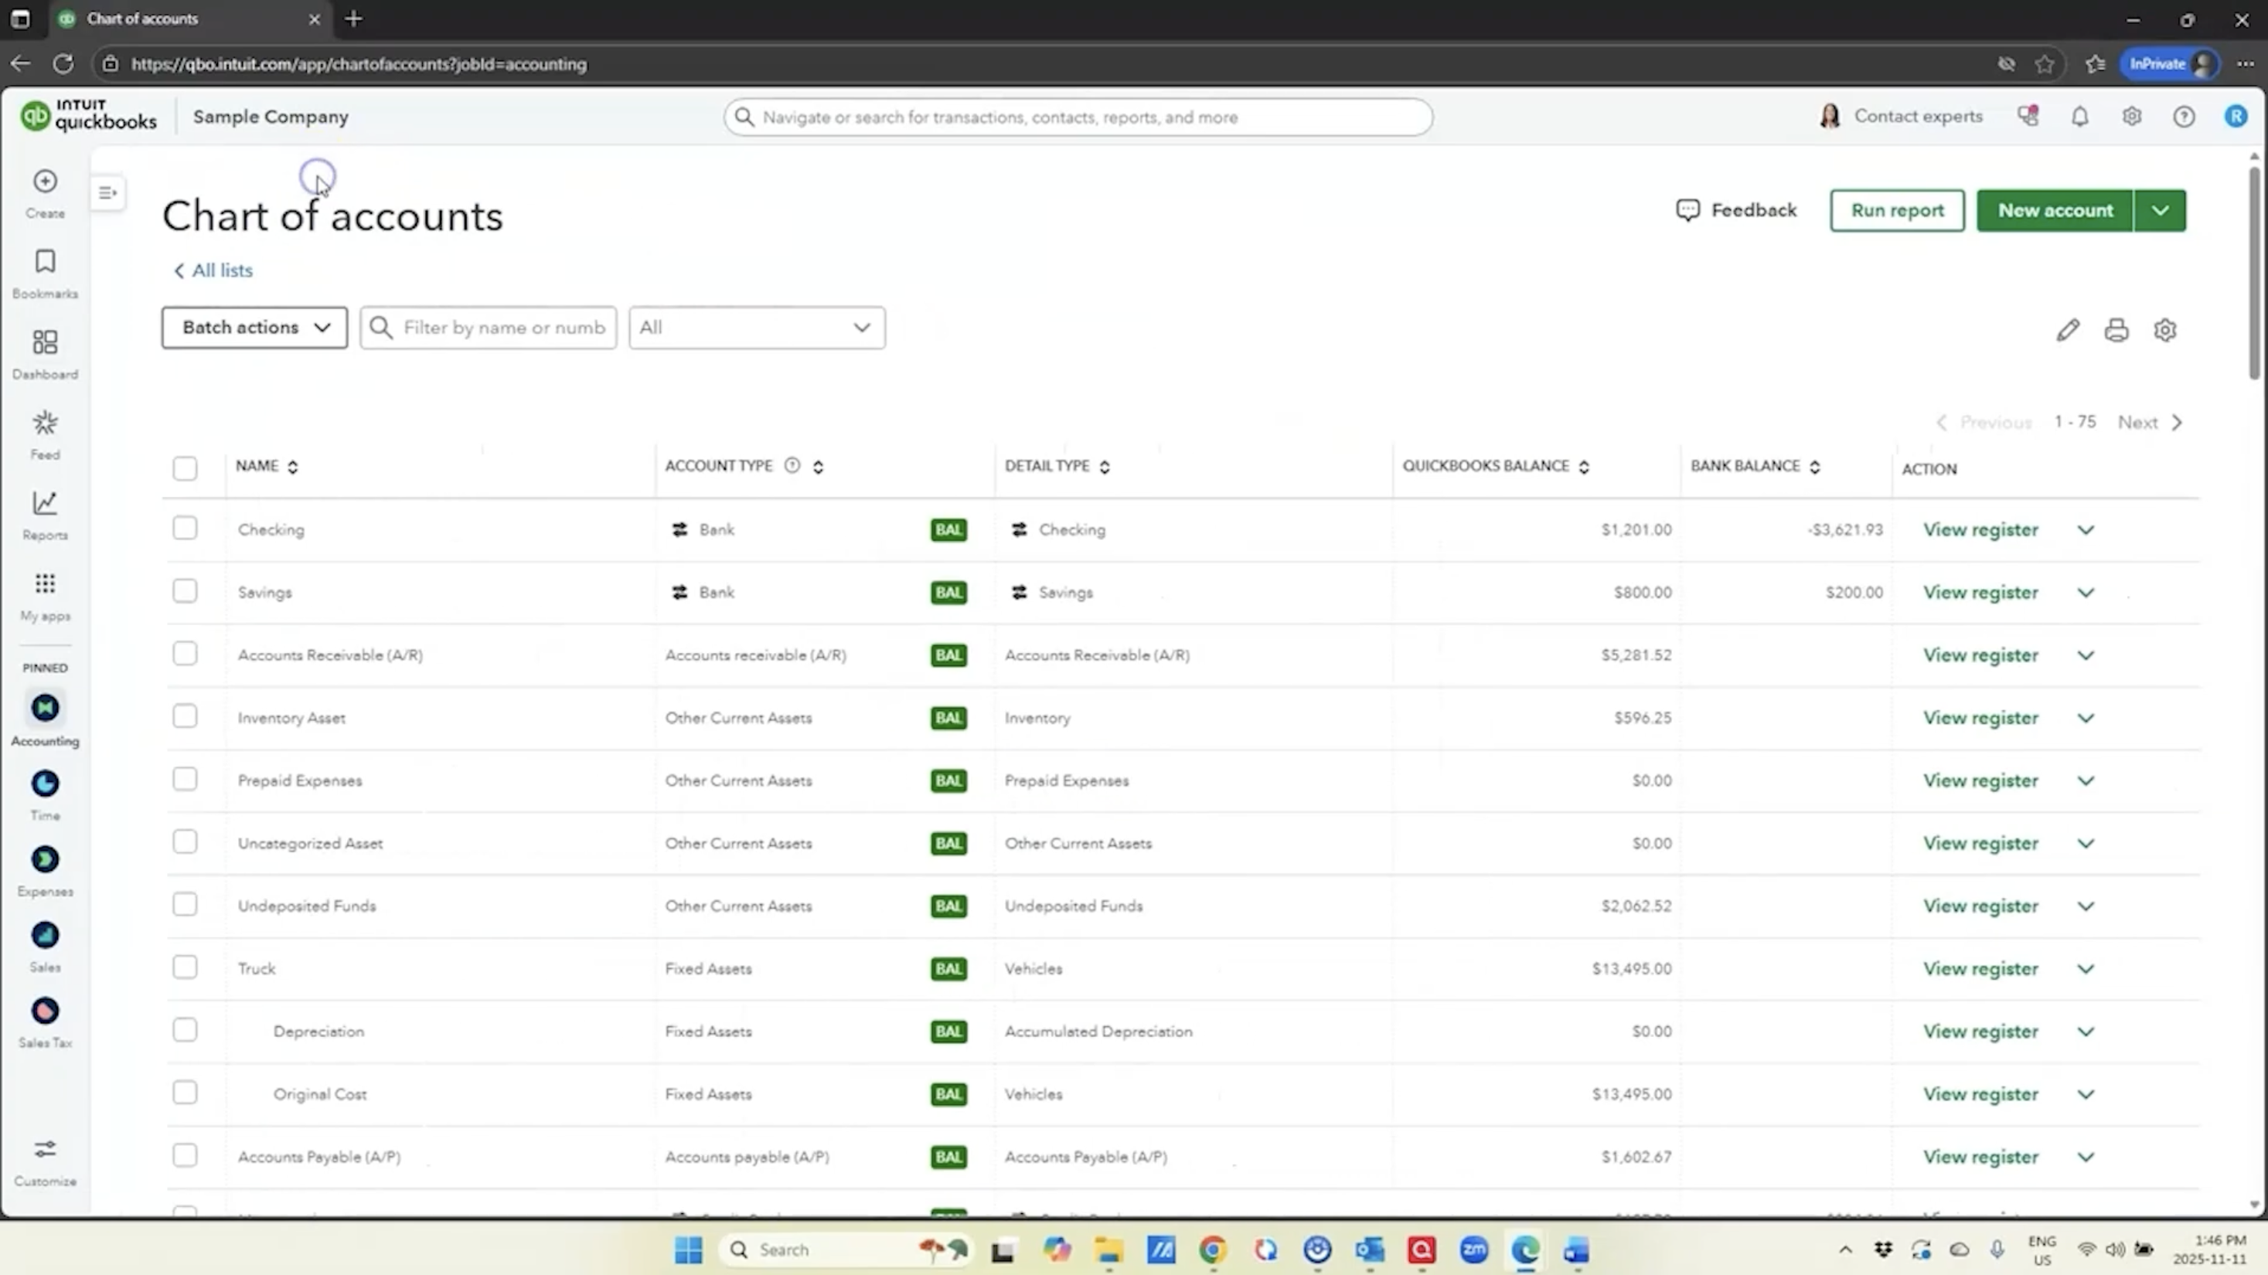This screenshot has width=2268, height=1275.
Task: Open table settings gear icon
Action: (x=2165, y=330)
